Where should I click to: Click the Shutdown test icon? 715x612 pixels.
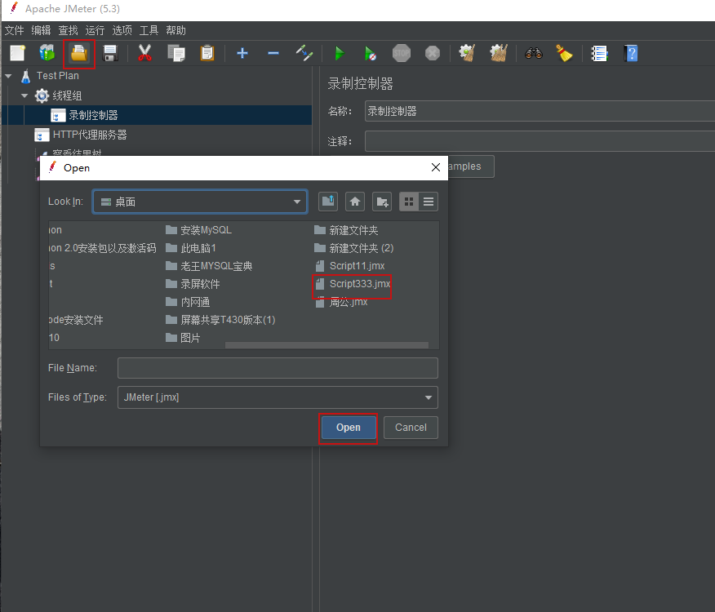coord(433,53)
